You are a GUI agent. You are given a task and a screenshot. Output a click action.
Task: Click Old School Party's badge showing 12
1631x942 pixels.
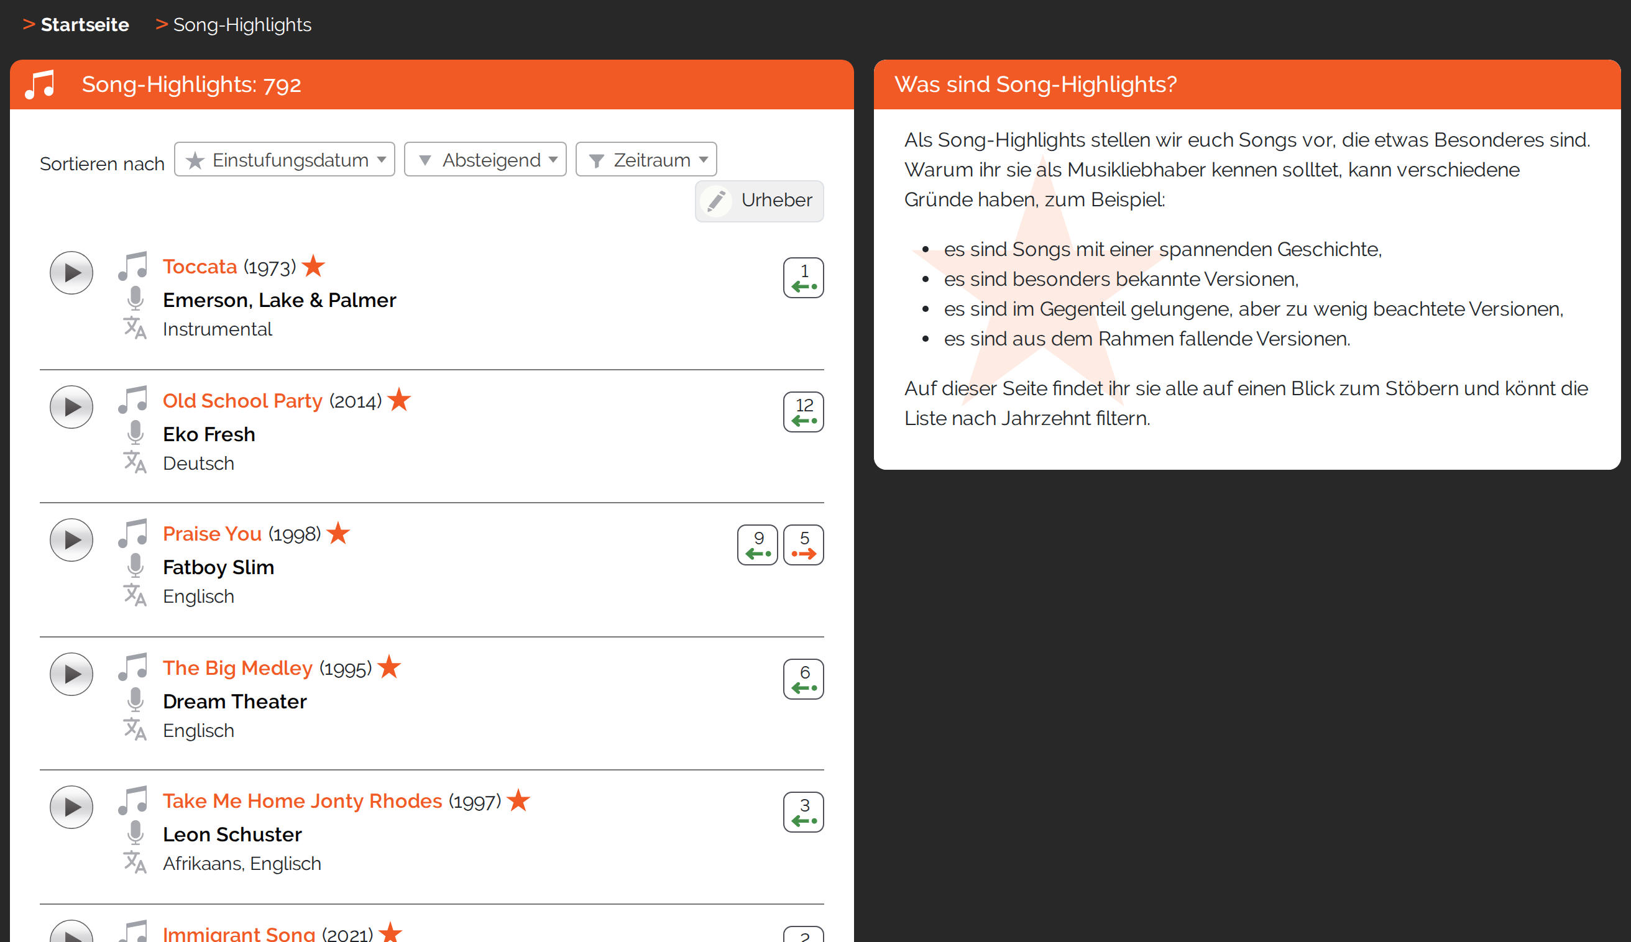click(804, 412)
